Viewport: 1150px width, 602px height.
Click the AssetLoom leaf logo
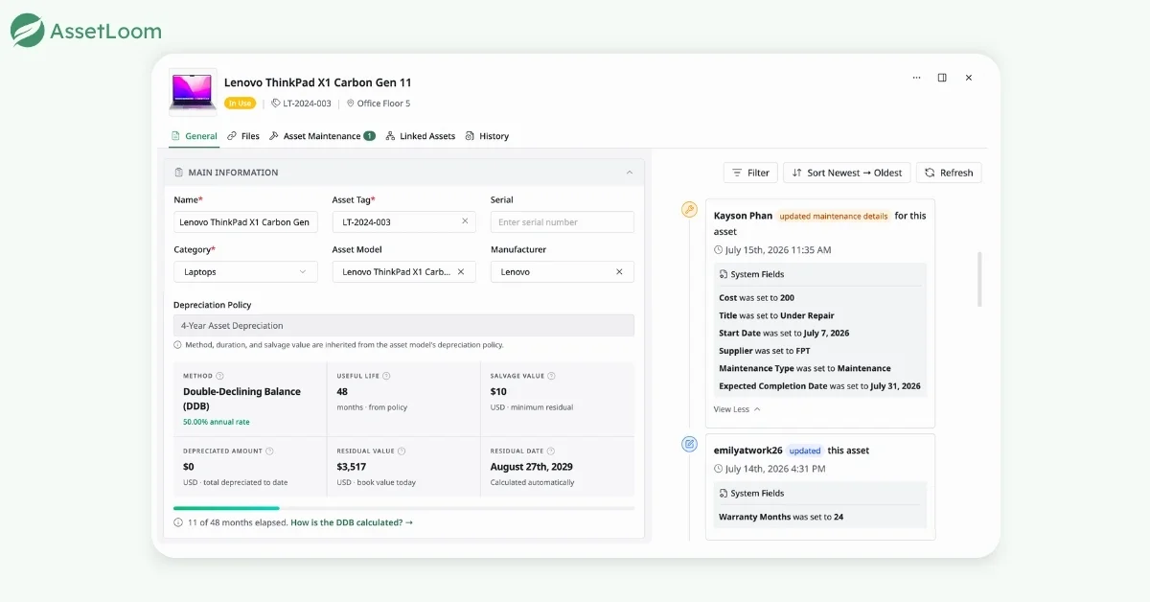(27, 31)
